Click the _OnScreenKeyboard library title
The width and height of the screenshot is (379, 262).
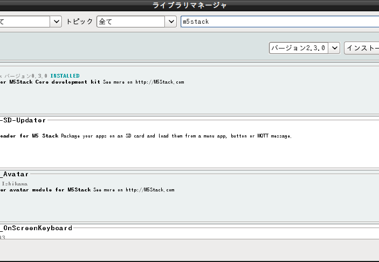click(x=36, y=228)
